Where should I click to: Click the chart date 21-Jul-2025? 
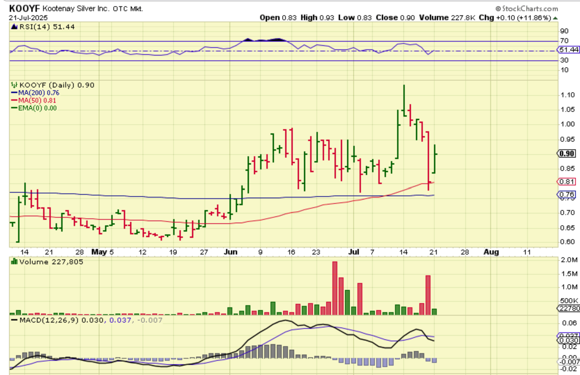tap(29, 18)
